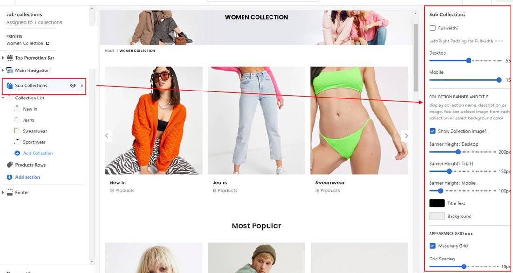This screenshot has height=273, width=513.
Task: Select the Sportswear block in the sidebar
Action: [x=34, y=142]
